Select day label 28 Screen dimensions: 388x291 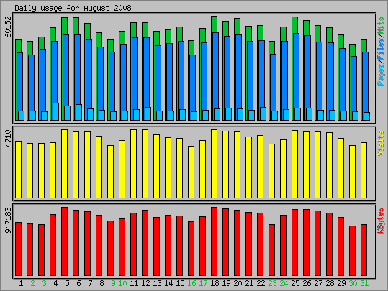coord(330,283)
